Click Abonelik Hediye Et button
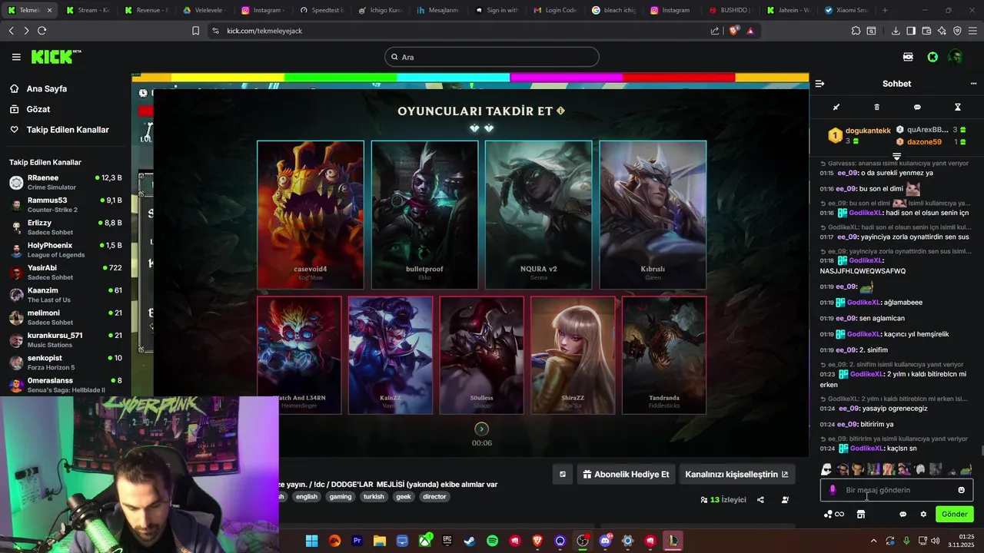The width and height of the screenshot is (984, 553). point(627,475)
